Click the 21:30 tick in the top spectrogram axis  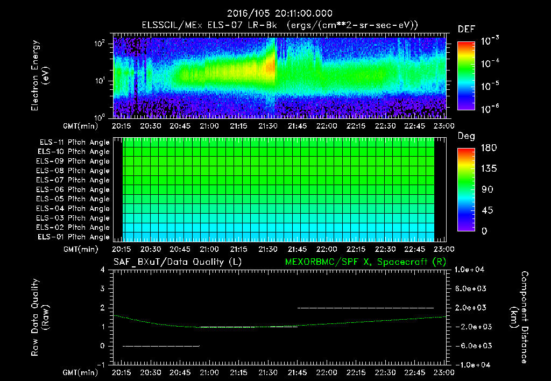click(268, 126)
